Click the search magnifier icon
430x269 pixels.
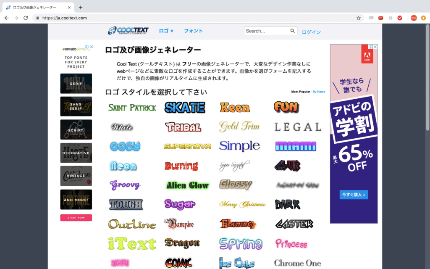(292, 31)
